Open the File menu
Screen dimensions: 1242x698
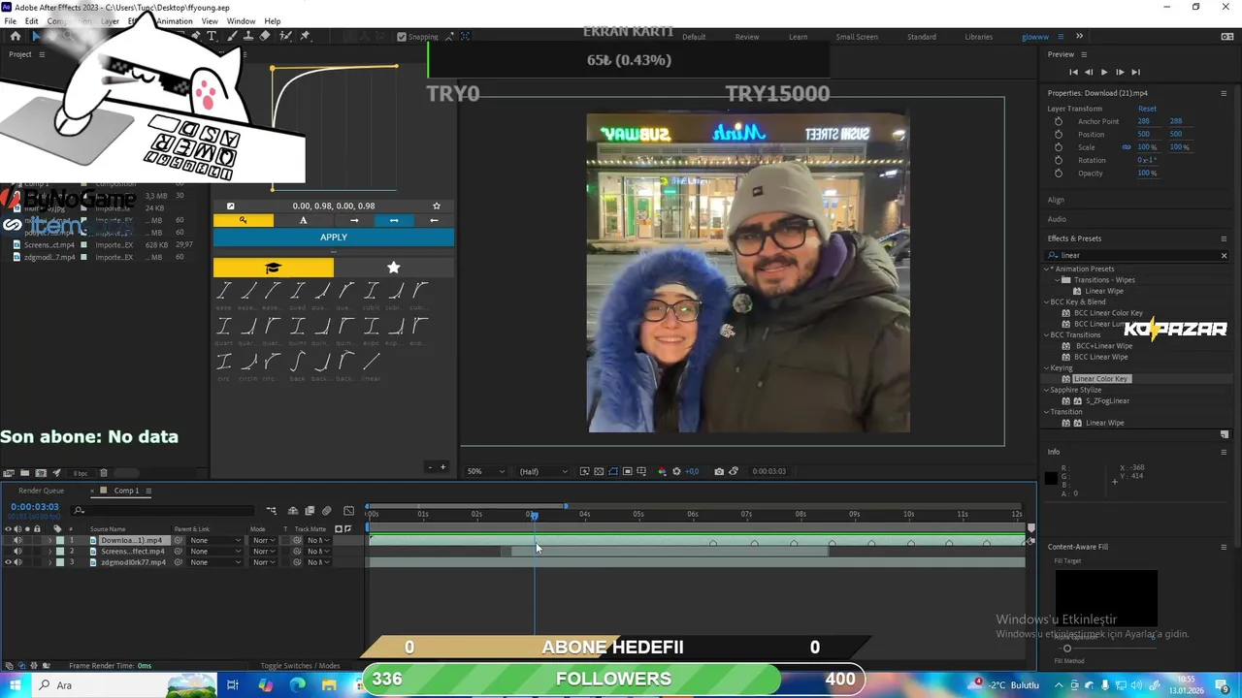(x=10, y=21)
